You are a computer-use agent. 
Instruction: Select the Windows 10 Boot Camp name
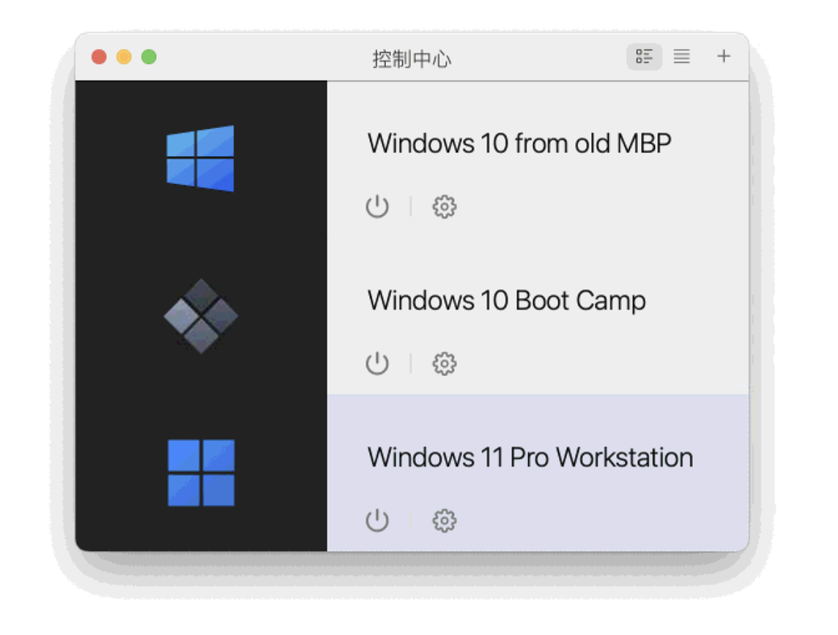coord(507,301)
